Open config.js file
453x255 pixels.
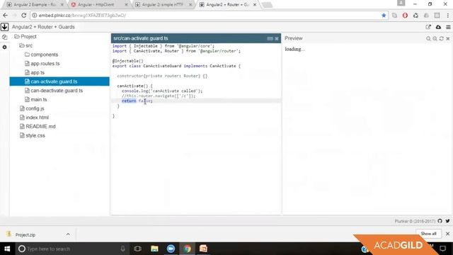click(x=32, y=108)
